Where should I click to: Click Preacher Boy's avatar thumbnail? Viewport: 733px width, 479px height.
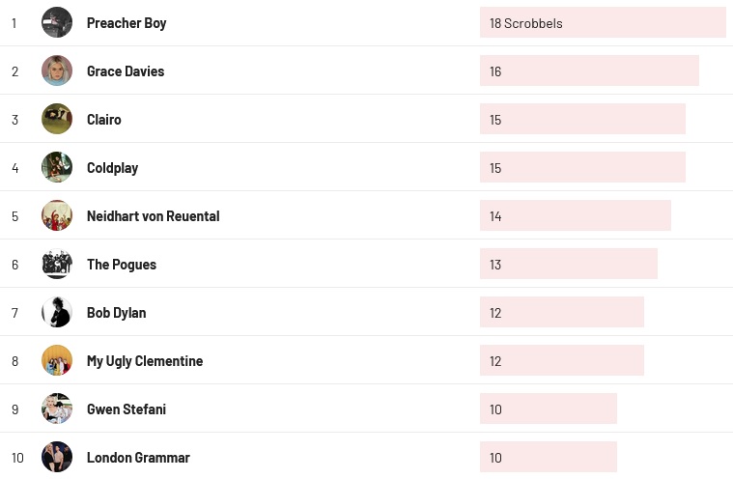57,22
